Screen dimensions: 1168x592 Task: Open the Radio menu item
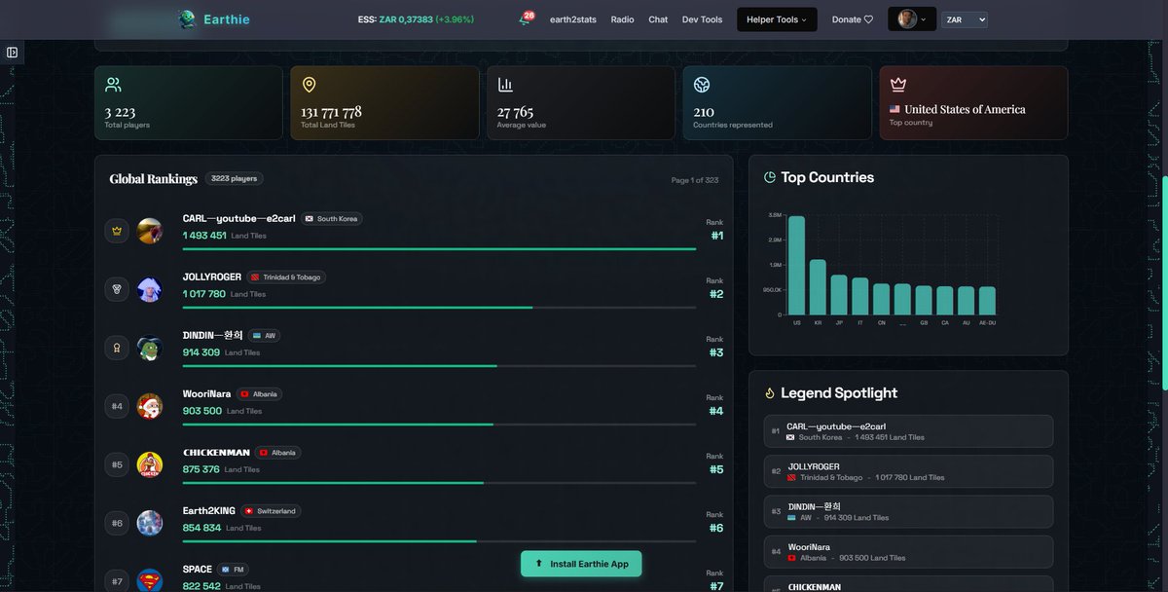(x=623, y=19)
